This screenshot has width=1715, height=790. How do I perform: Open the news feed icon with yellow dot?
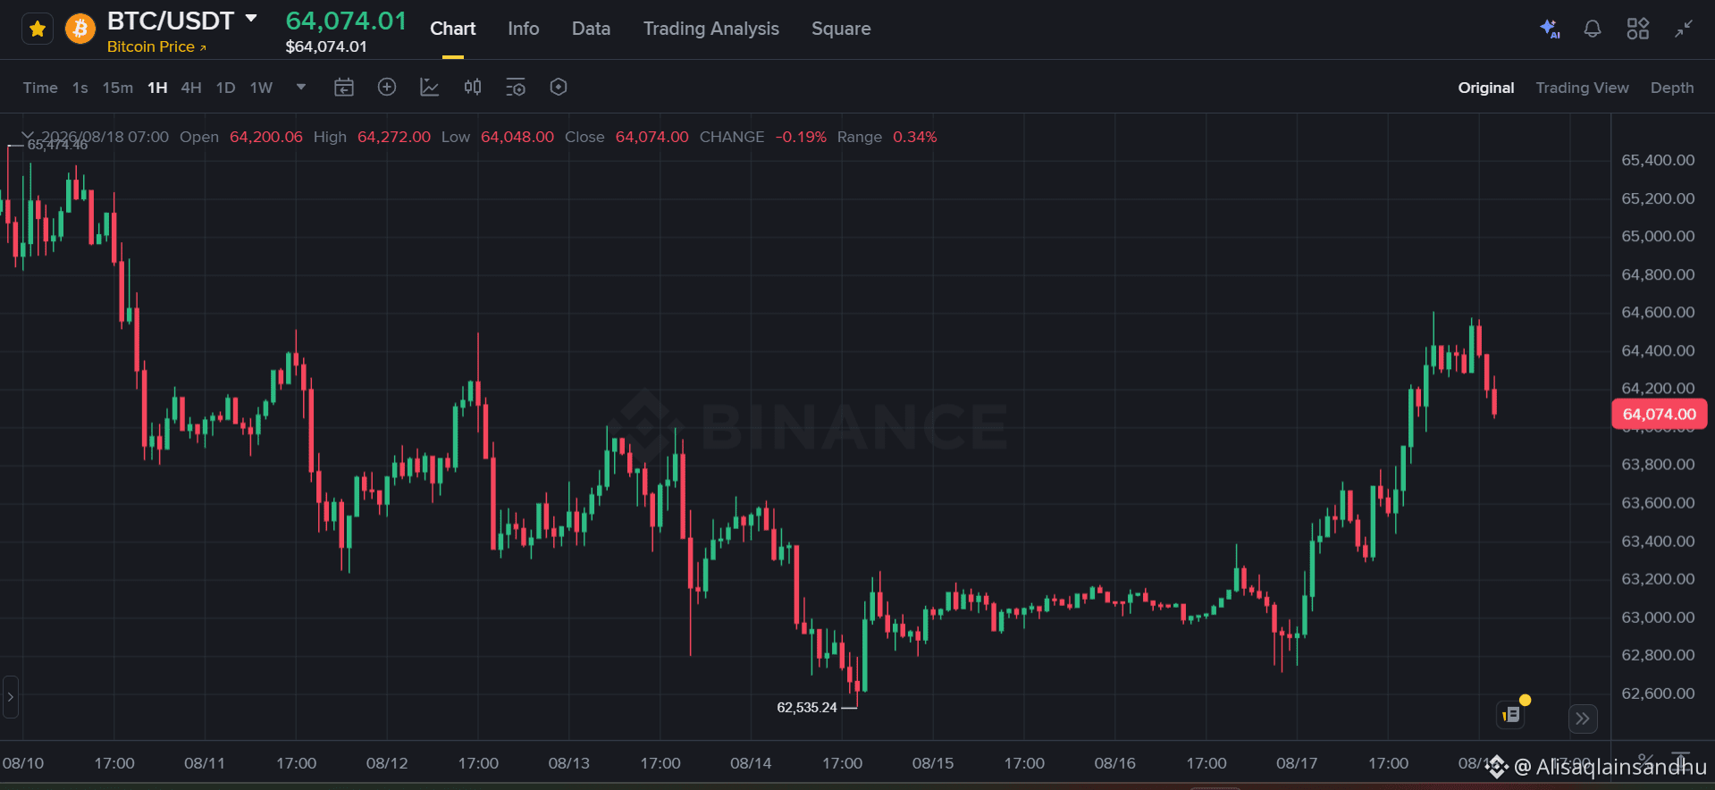1511,714
